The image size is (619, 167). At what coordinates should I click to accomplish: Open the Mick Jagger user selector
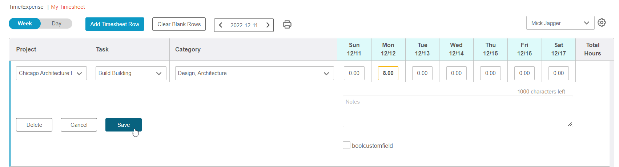(560, 23)
